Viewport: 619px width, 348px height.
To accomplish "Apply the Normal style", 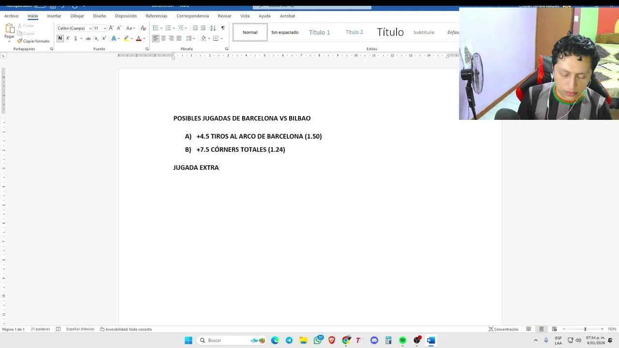I will tap(250, 32).
